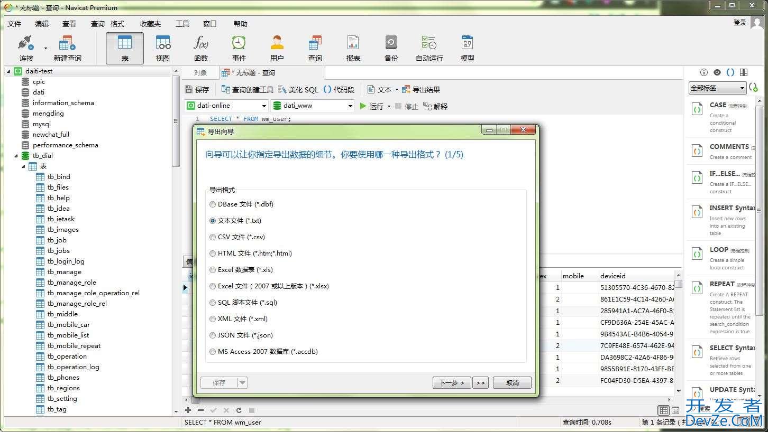
Task: Click the Save (保存) query icon
Action: pos(197,90)
